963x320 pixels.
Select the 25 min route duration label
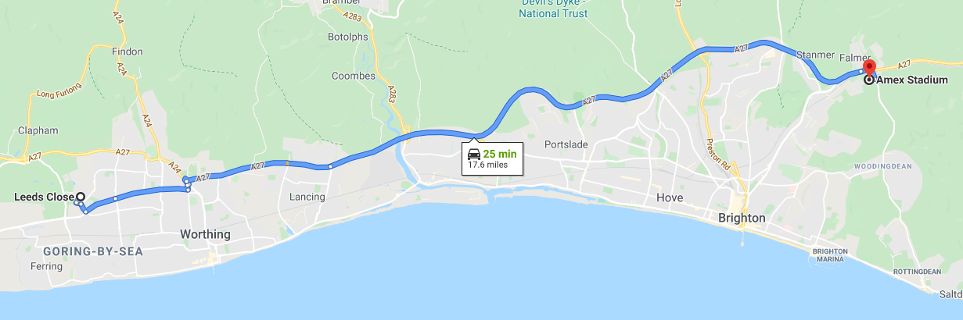500,154
